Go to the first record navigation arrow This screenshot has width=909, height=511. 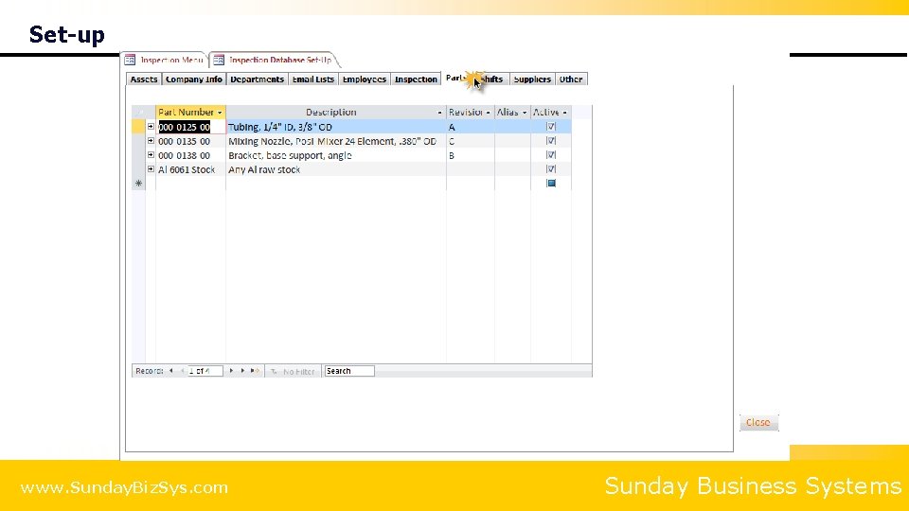click(x=171, y=371)
